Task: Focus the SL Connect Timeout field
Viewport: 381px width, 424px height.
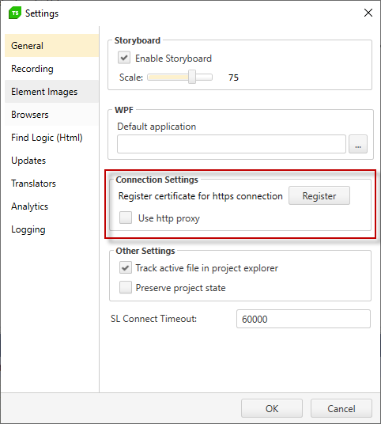Action: [304, 319]
